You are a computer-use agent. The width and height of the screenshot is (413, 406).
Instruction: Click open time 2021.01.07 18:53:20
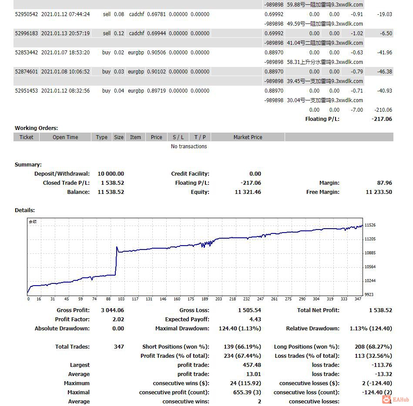click(65, 52)
